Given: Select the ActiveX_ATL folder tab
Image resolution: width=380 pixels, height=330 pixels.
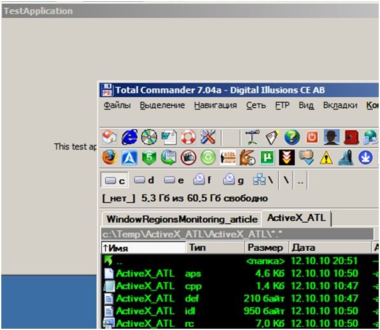Looking at the screenshot, I should coord(296,218).
